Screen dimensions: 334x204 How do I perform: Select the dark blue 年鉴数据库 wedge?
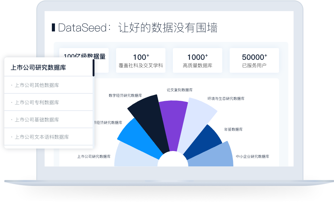point(202,142)
